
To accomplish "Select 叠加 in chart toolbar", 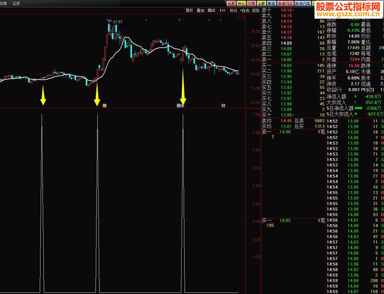I will [201, 10].
